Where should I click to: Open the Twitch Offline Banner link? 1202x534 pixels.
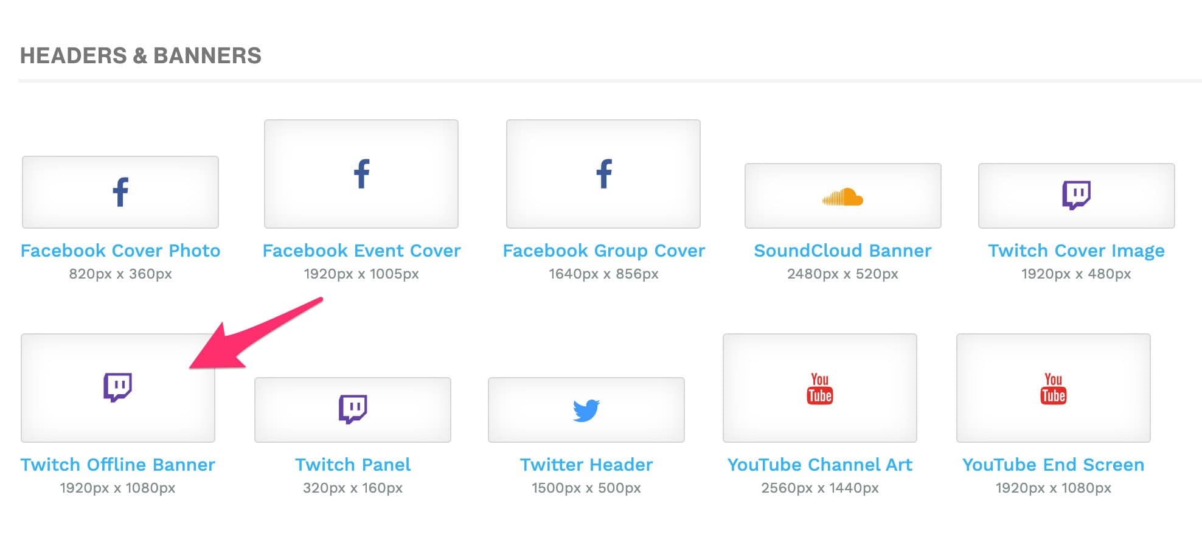coord(117,465)
